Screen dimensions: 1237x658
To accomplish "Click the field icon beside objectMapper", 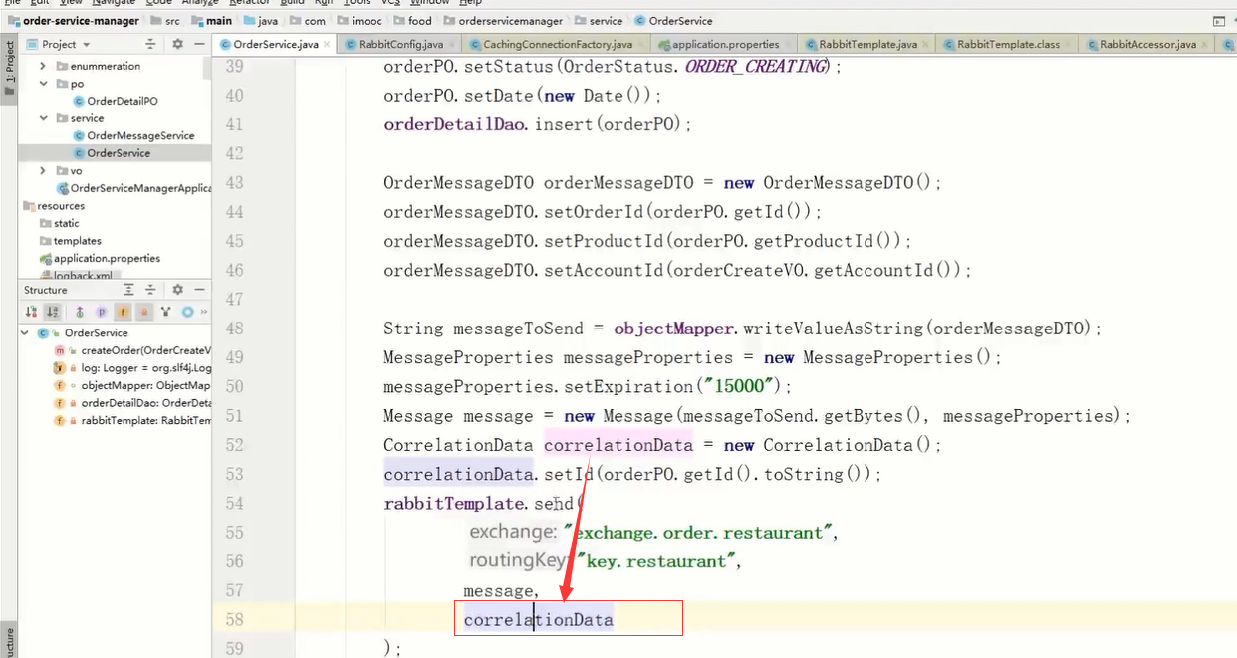I will click(x=59, y=385).
